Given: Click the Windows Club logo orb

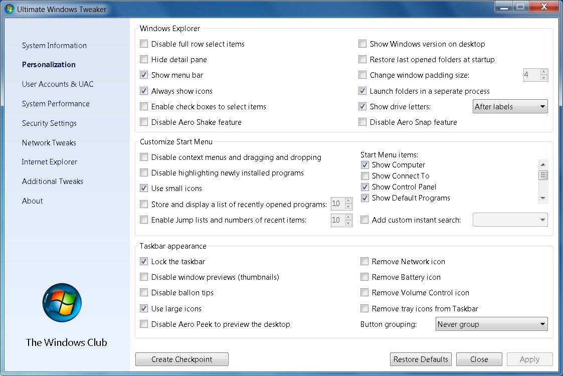Looking at the screenshot, I should pos(62,302).
